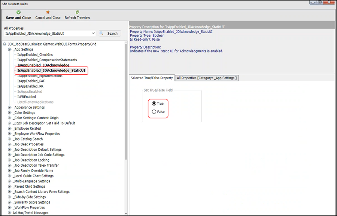The image size is (337, 216).
Task: Collapse the JDX_JobDescBusRules root node
Action: click(x=4, y=44)
